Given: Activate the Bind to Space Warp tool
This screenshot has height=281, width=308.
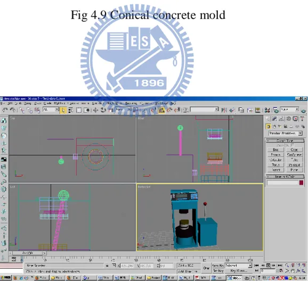Looking at the screenshot, I should (x=37, y=110).
